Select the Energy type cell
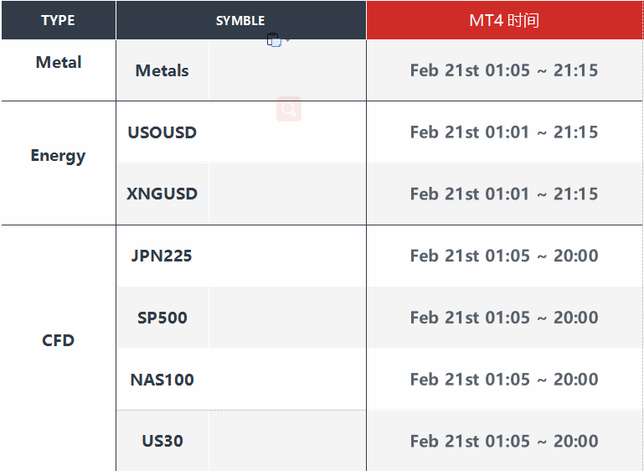This screenshot has height=471, width=644. tap(59, 163)
